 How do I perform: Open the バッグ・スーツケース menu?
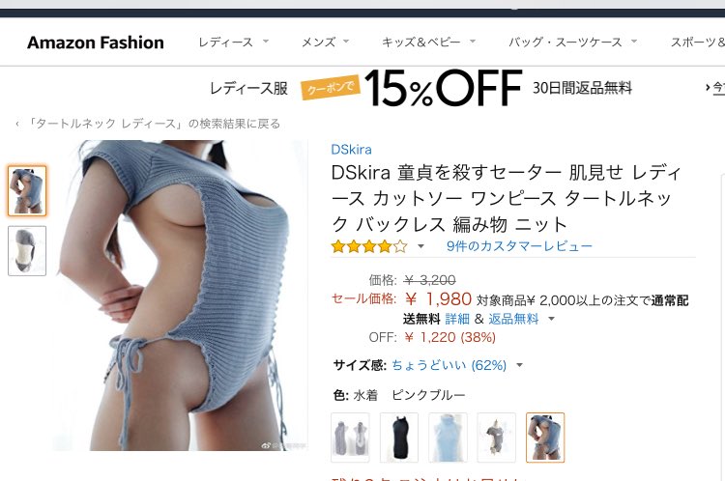pyautogui.click(x=572, y=42)
